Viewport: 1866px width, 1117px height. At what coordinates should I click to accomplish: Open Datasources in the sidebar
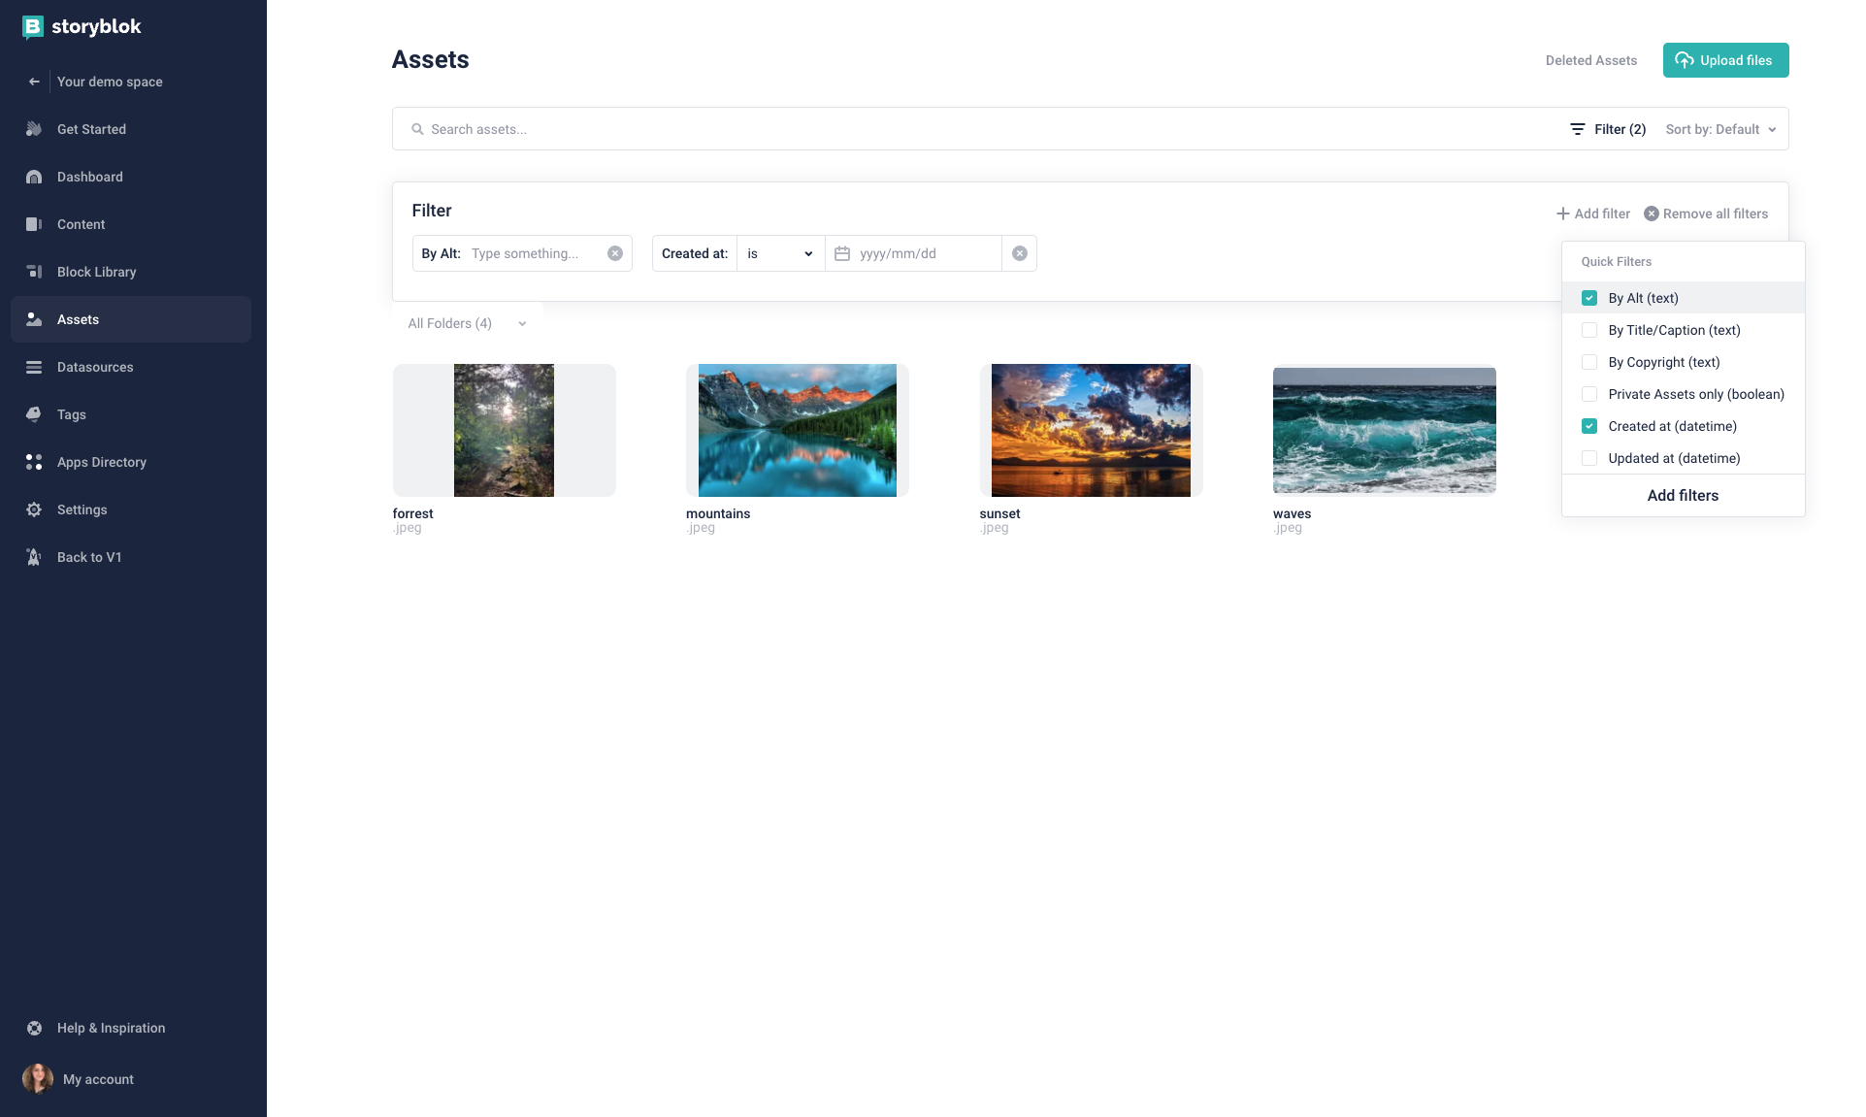pyautogui.click(x=131, y=367)
